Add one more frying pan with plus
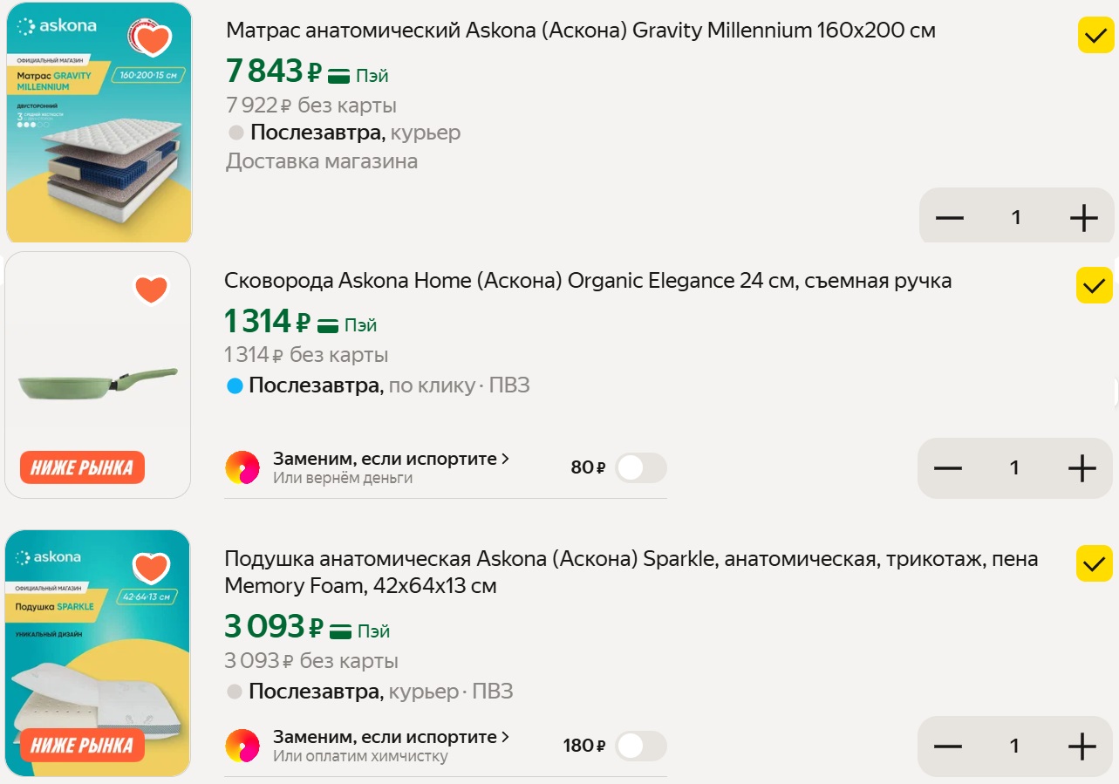 [x=1081, y=468]
